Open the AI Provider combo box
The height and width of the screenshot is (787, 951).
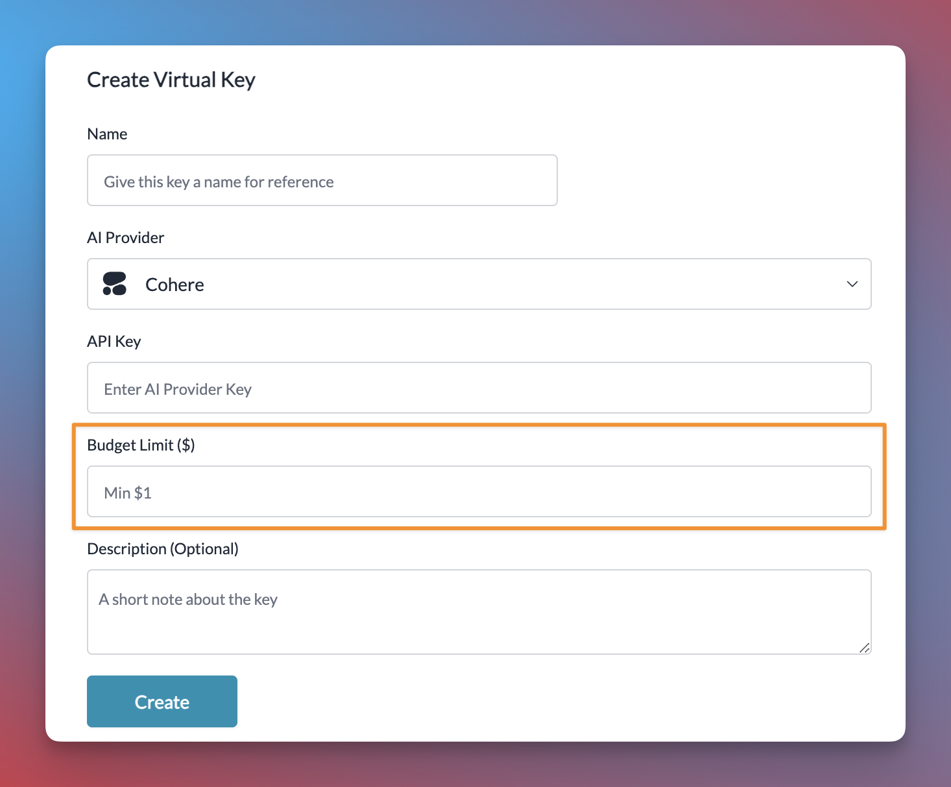click(x=479, y=284)
